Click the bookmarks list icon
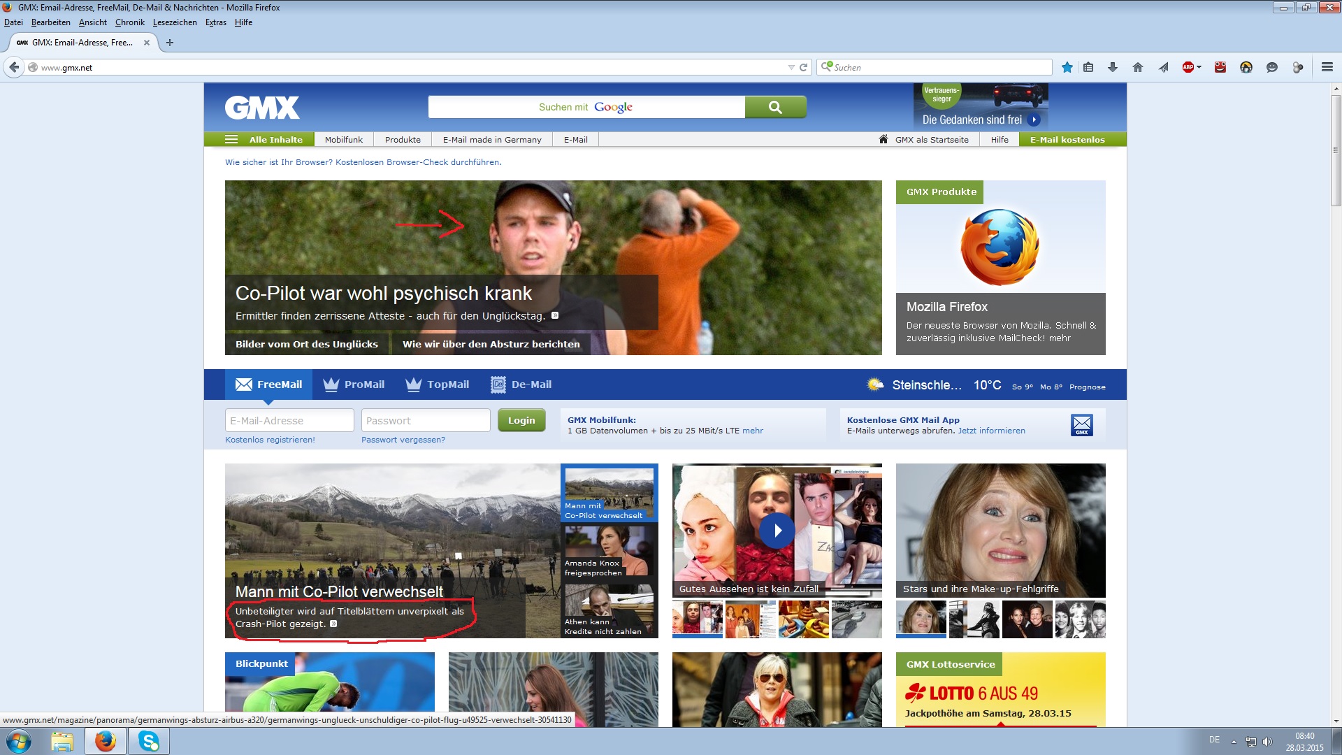The image size is (1342, 755). point(1088,67)
